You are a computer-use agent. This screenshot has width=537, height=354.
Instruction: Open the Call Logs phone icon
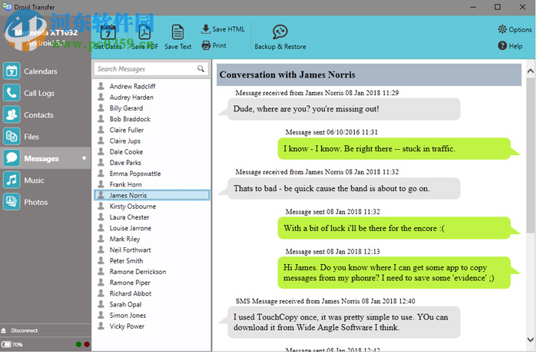click(12, 93)
